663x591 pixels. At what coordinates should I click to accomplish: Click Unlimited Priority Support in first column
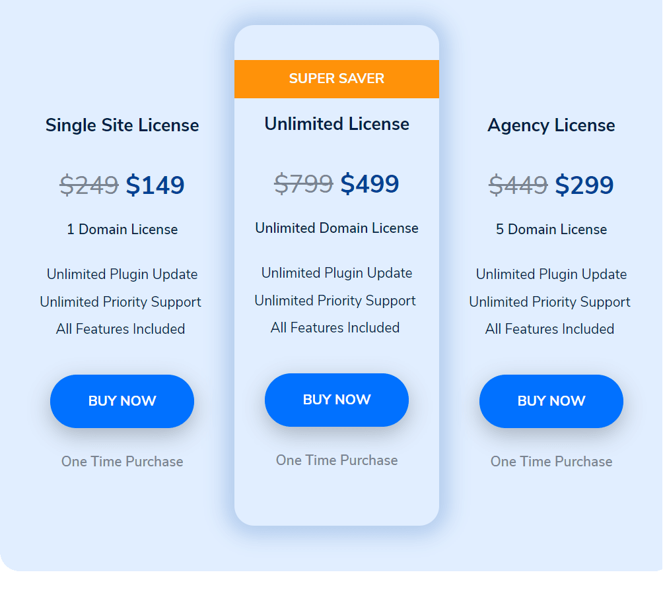click(120, 301)
